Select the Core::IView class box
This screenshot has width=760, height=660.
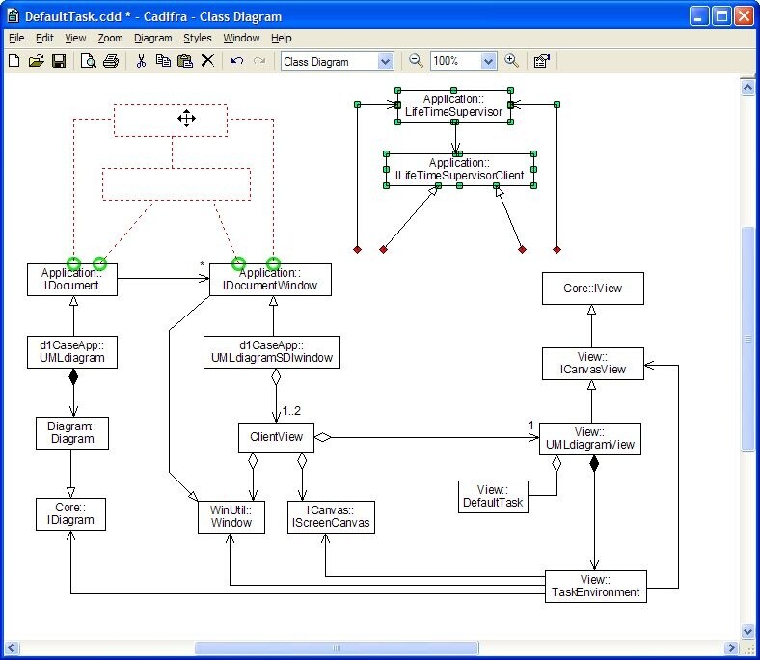click(593, 289)
